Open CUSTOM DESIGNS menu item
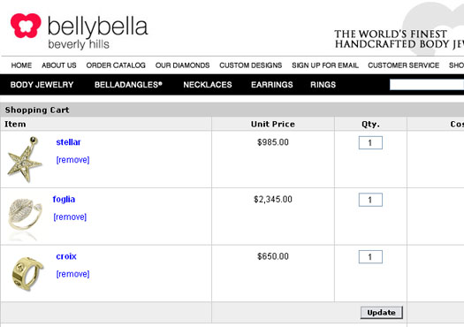464x327 pixels. [251, 65]
